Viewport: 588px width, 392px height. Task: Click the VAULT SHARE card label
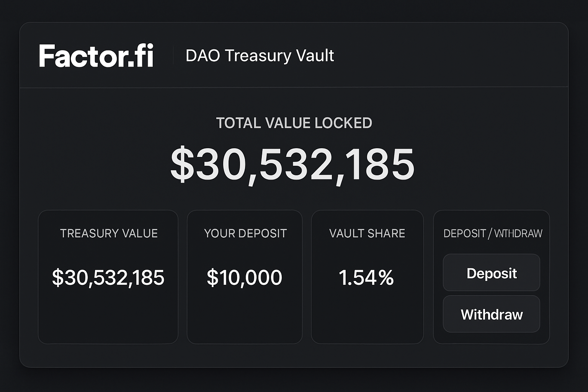pyautogui.click(x=367, y=233)
